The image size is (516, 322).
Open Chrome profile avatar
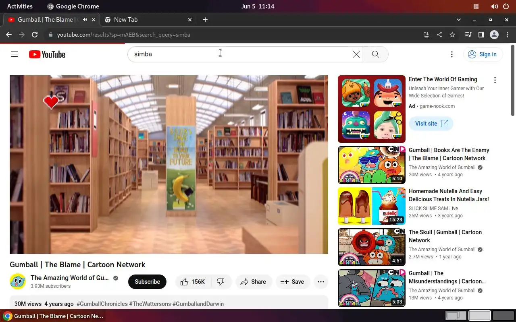494,35
